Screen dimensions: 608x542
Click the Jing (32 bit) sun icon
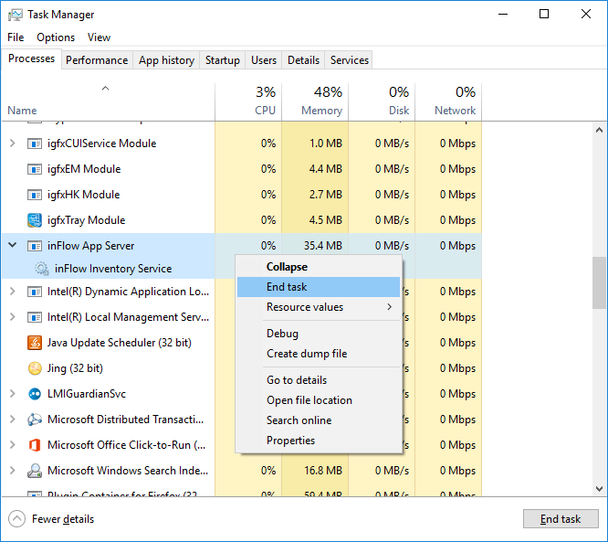[x=35, y=368]
